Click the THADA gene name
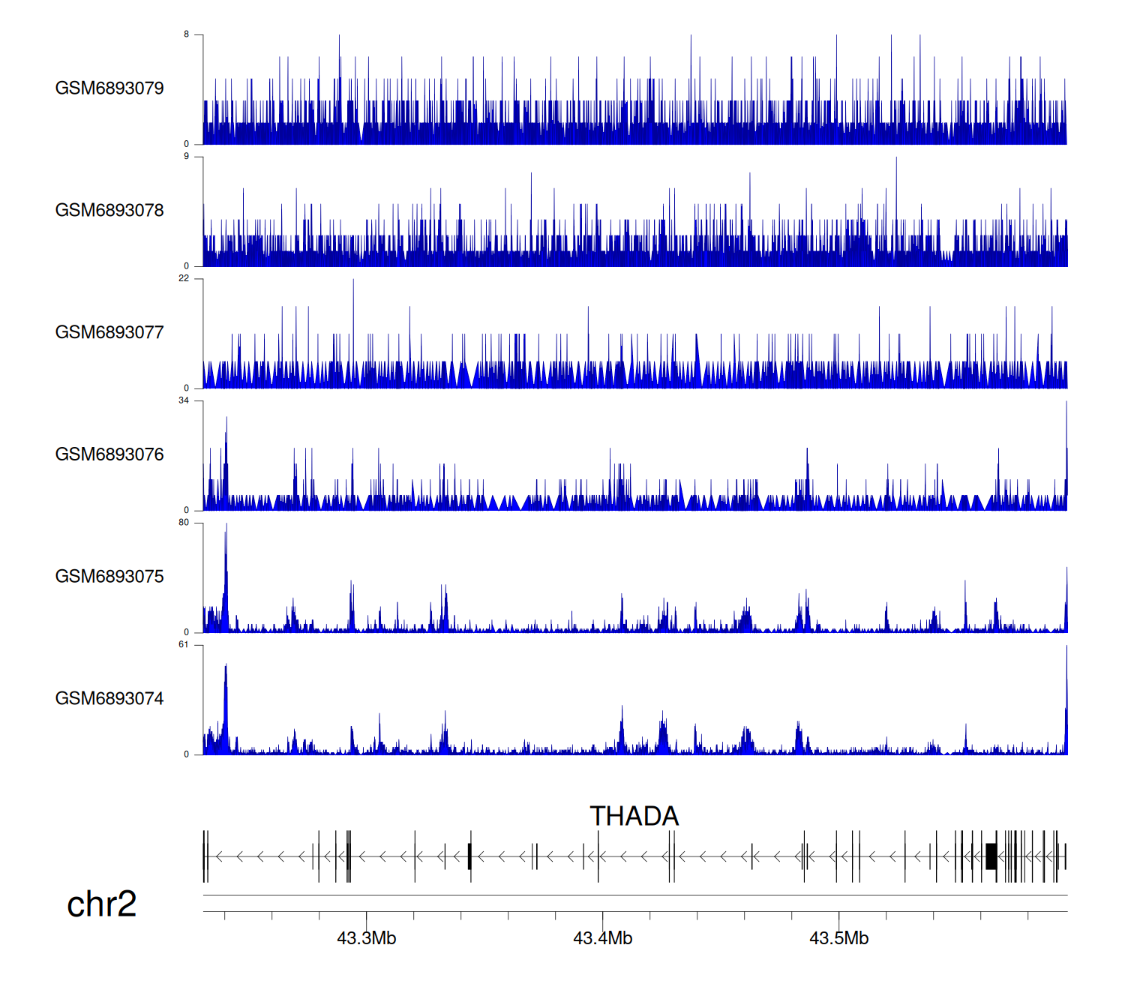1125x990 pixels. pos(634,816)
